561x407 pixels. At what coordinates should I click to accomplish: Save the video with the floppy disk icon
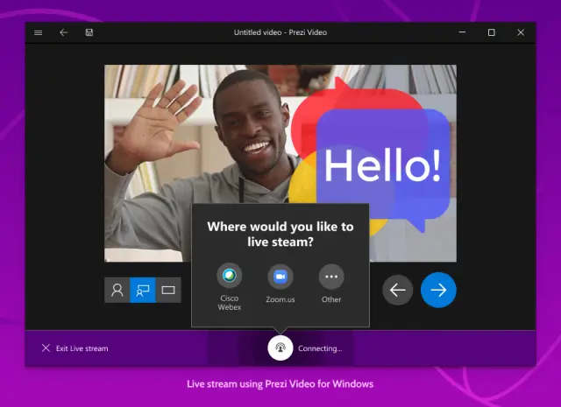click(x=89, y=32)
